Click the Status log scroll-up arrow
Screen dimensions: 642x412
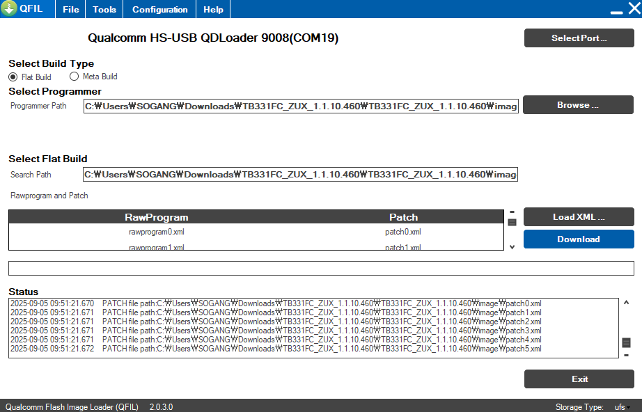[x=626, y=302]
